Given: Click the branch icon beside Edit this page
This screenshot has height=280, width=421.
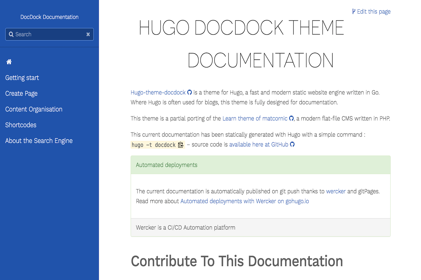Looking at the screenshot, I should coord(354,11).
